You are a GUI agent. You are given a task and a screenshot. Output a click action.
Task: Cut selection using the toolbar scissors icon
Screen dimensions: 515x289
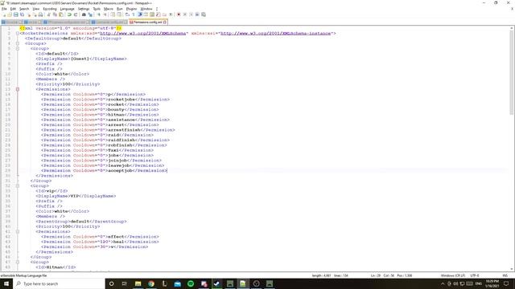coord(48,14)
